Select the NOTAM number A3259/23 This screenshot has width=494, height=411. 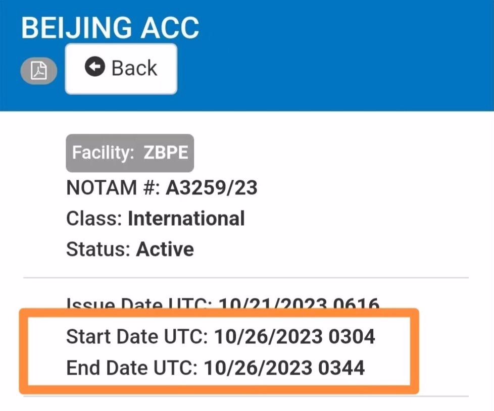pyautogui.click(x=211, y=188)
